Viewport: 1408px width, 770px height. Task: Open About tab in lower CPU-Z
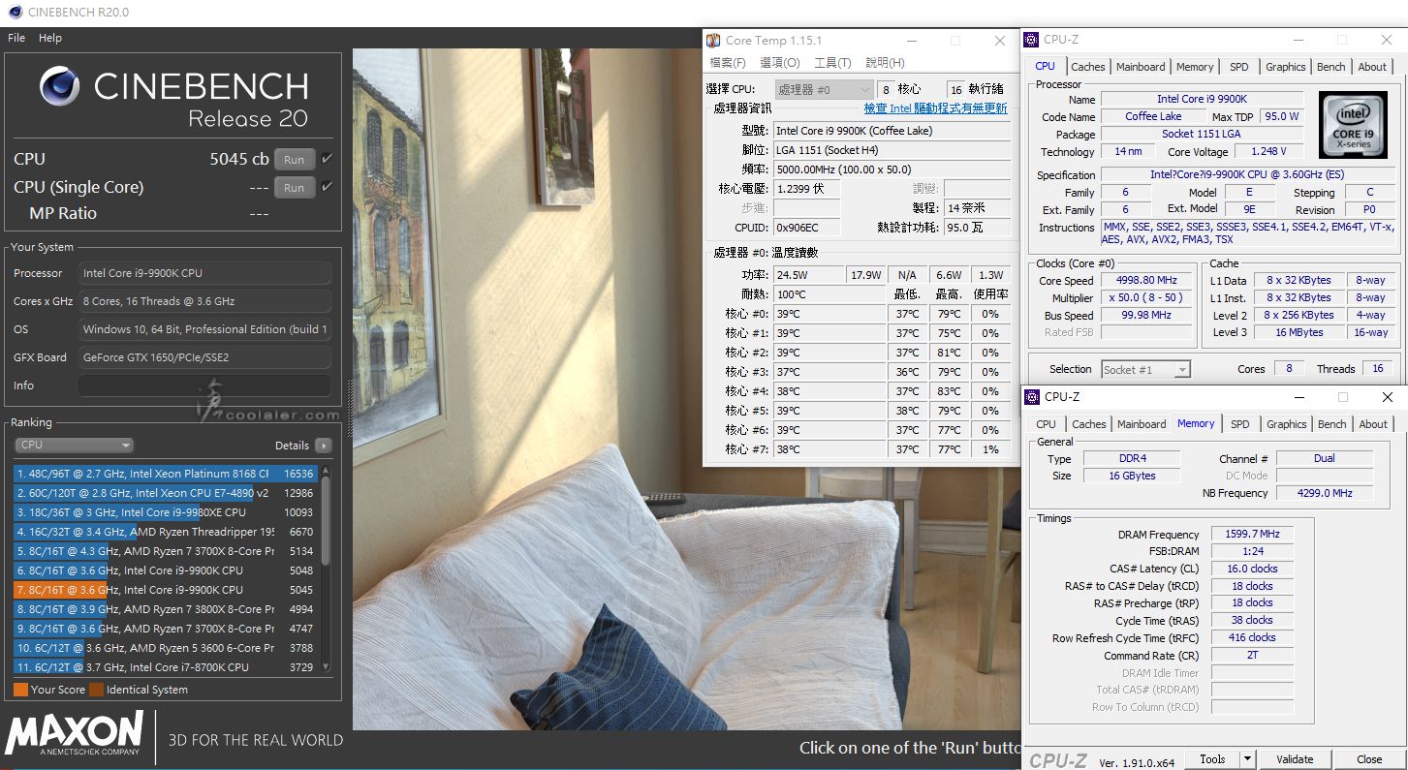(x=1373, y=424)
